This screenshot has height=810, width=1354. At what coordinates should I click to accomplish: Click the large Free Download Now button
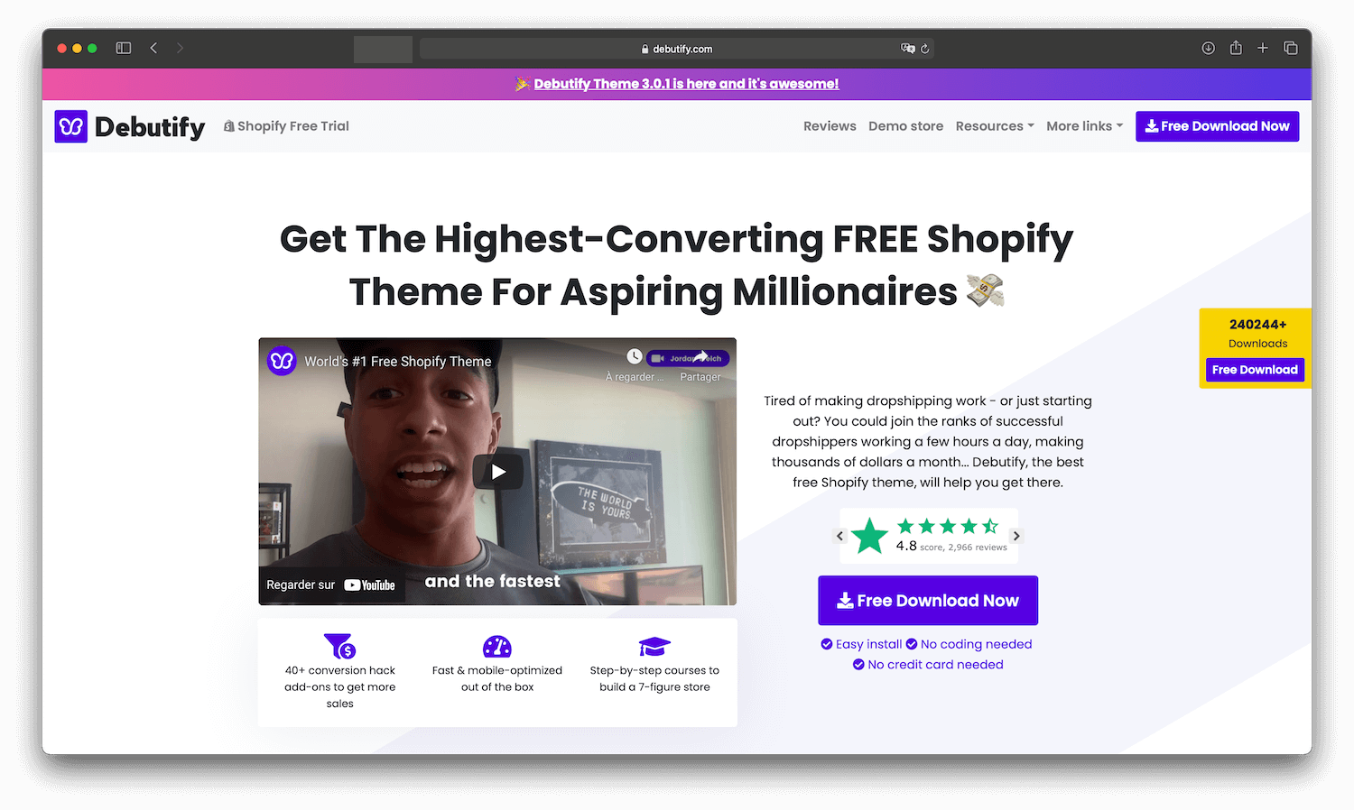click(928, 601)
